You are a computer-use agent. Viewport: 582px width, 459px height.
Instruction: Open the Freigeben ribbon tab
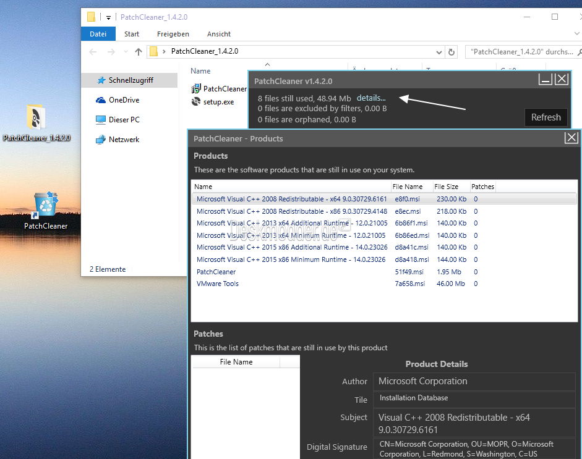173,34
